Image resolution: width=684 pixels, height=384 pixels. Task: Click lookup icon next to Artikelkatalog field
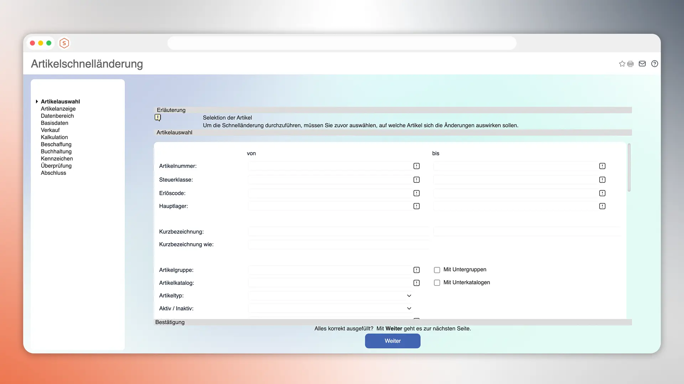[416, 283]
